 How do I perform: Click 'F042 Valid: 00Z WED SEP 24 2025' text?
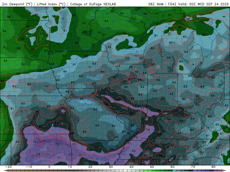[x=198, y=4]
